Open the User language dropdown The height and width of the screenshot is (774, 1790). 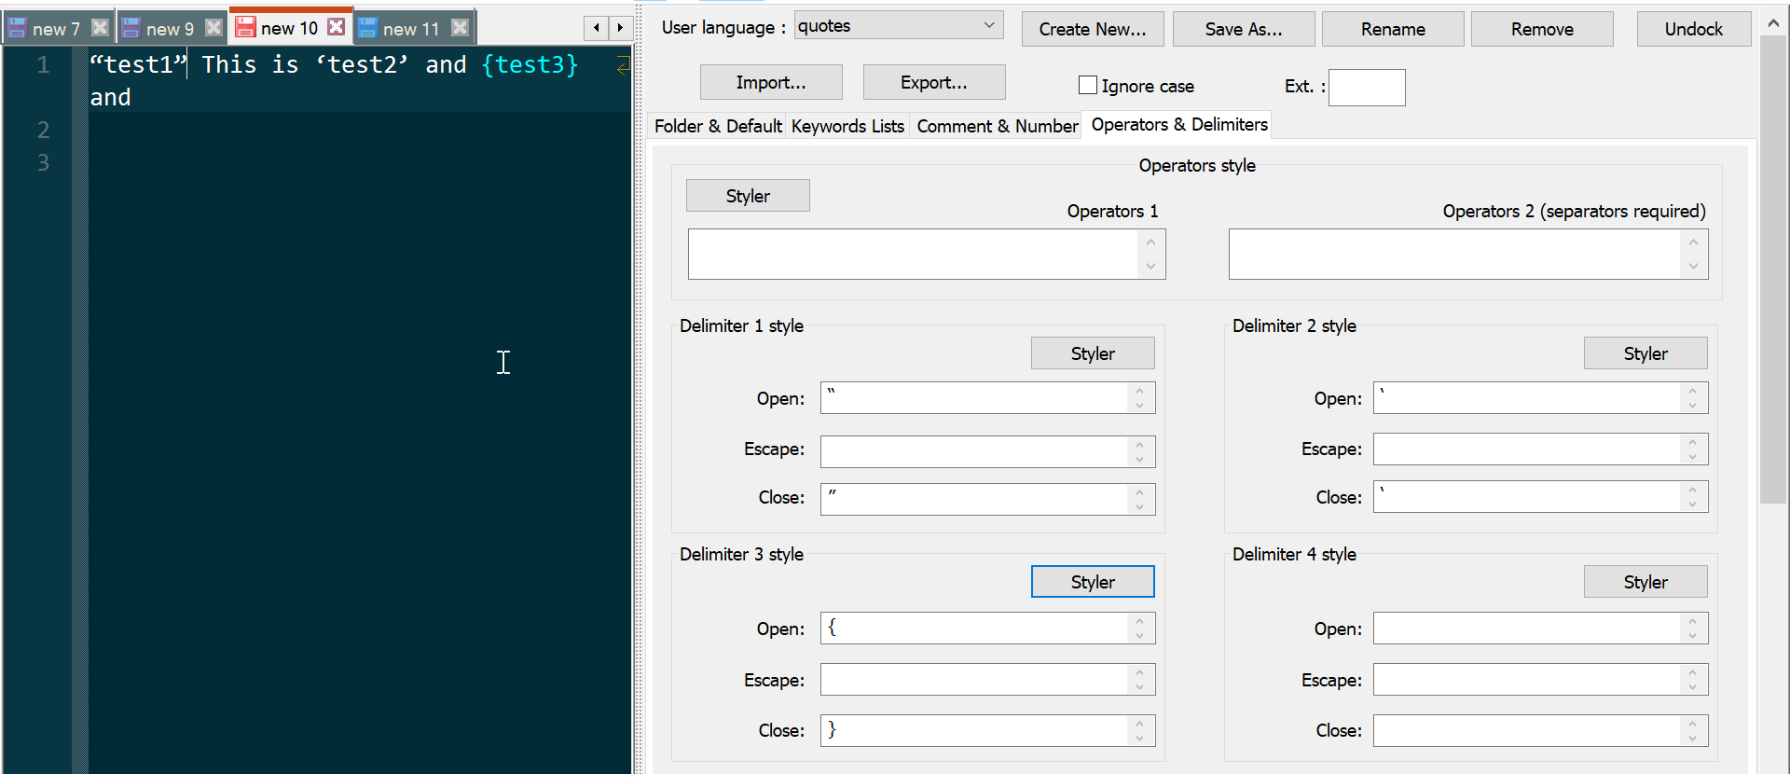pyautogui.click(x=899, y=26)
